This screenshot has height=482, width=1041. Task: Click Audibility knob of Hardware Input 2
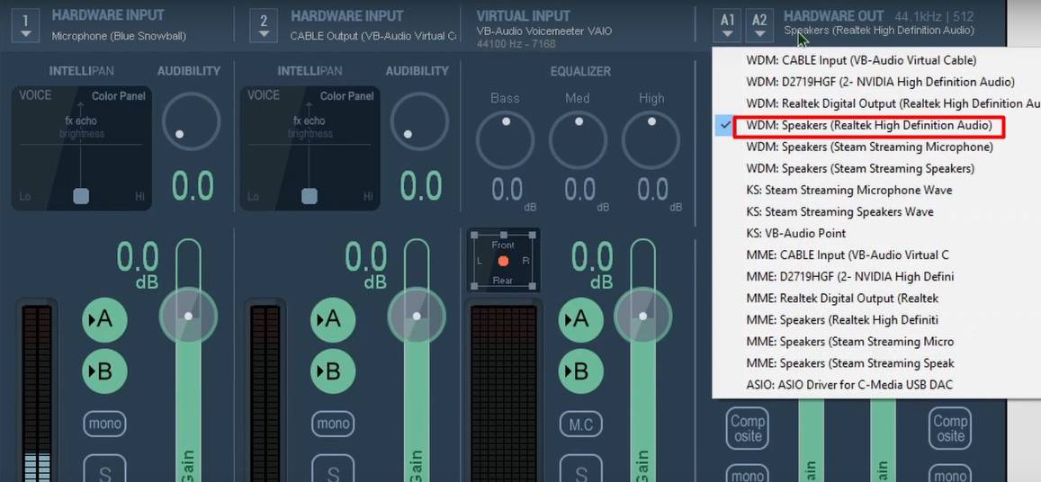(x=419, y=120)
